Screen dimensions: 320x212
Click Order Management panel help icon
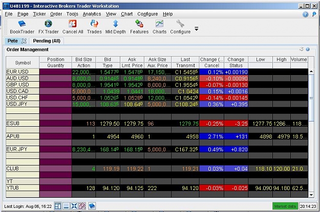click(x=308, y=49)
